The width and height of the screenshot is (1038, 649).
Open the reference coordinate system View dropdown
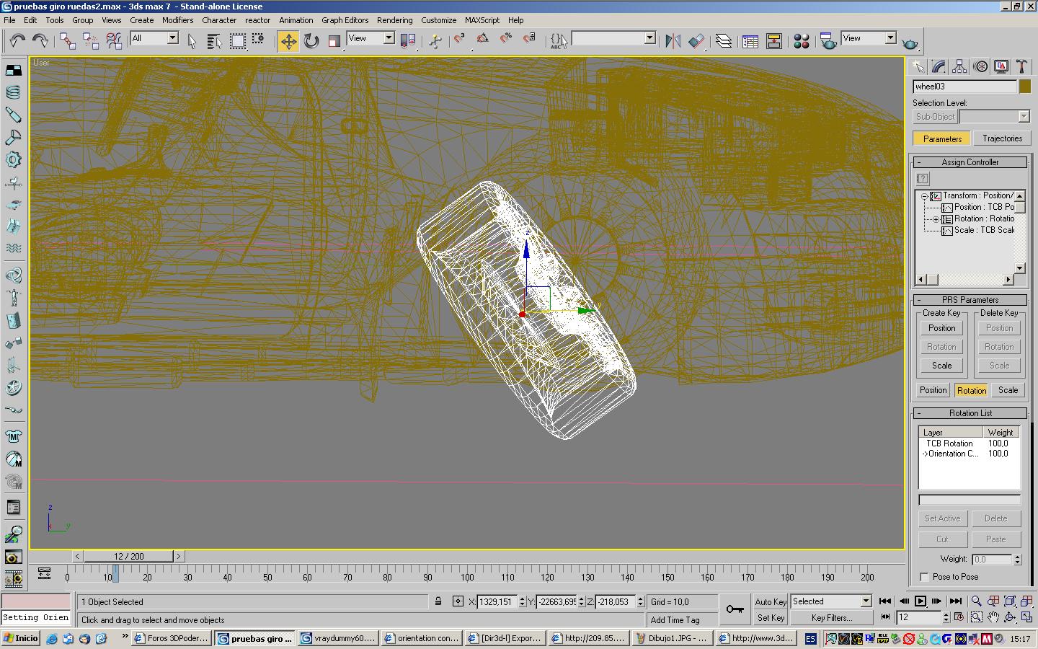coord(389,38)
